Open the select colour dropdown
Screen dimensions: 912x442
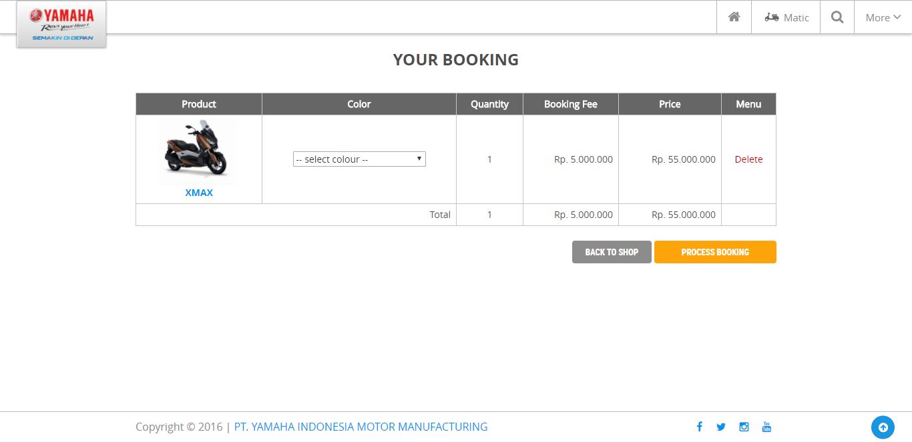[359, 159]
